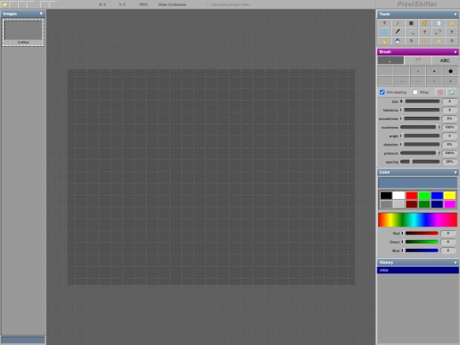
Task: Select the pale blue blob tool
Action: (x=438, y=23)
